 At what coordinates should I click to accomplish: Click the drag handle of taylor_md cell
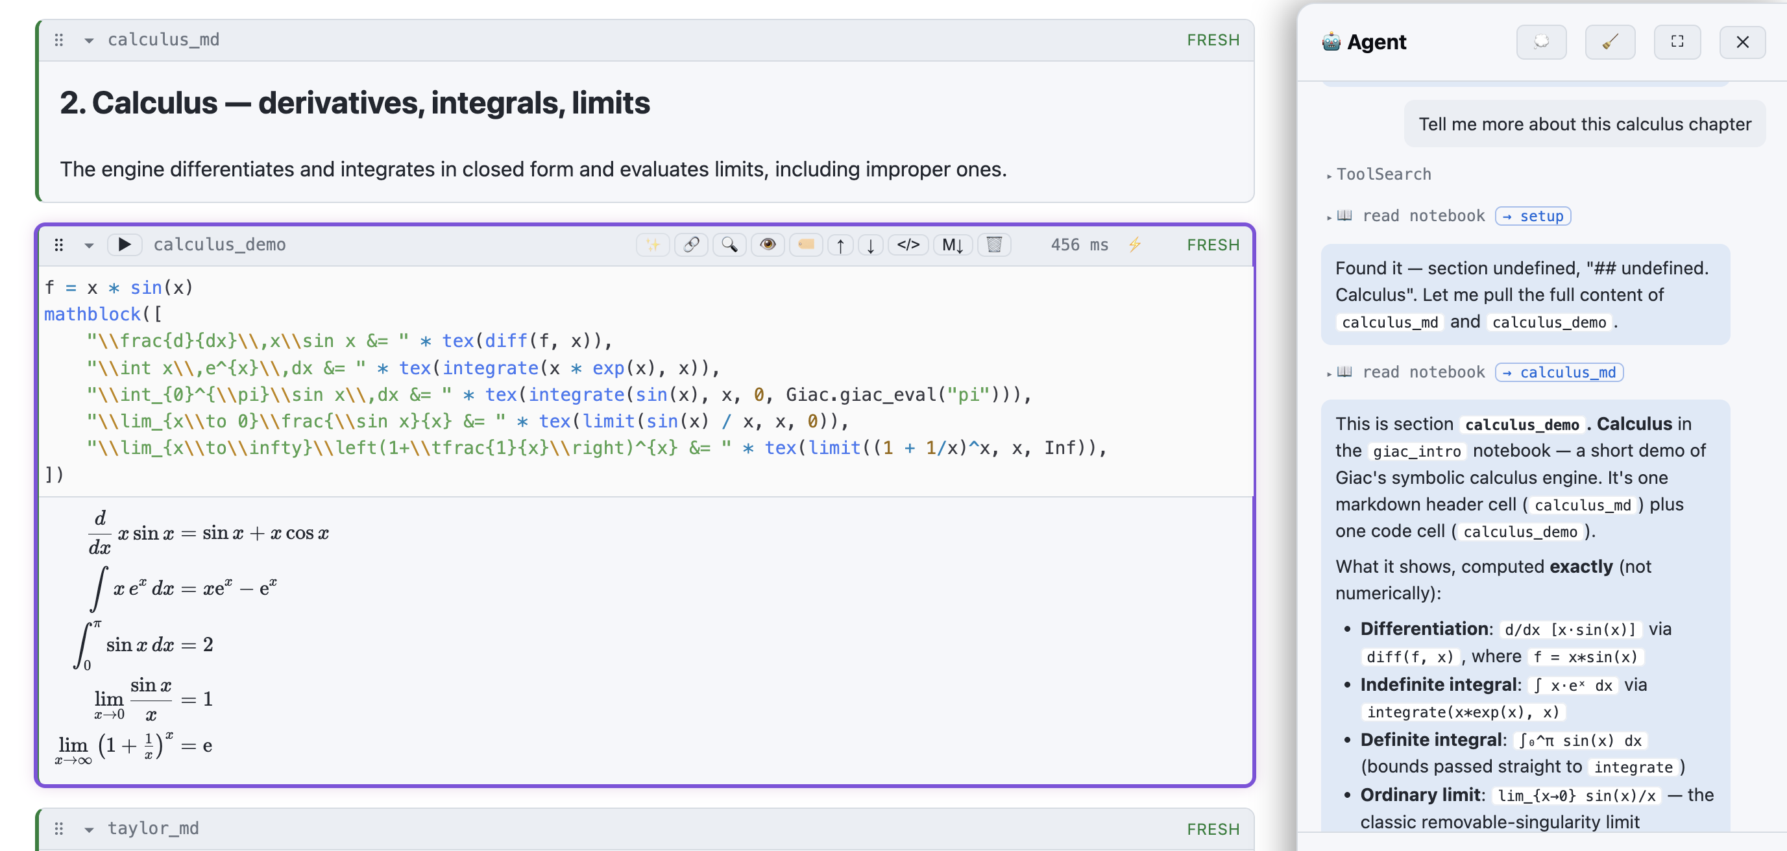(59, 828)
